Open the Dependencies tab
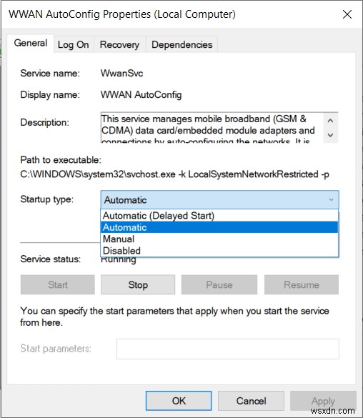This screenshot has height=418, width=363. (181, 44)
